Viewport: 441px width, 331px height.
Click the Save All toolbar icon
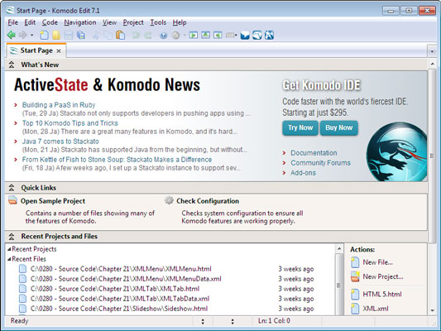pos(81,35)
